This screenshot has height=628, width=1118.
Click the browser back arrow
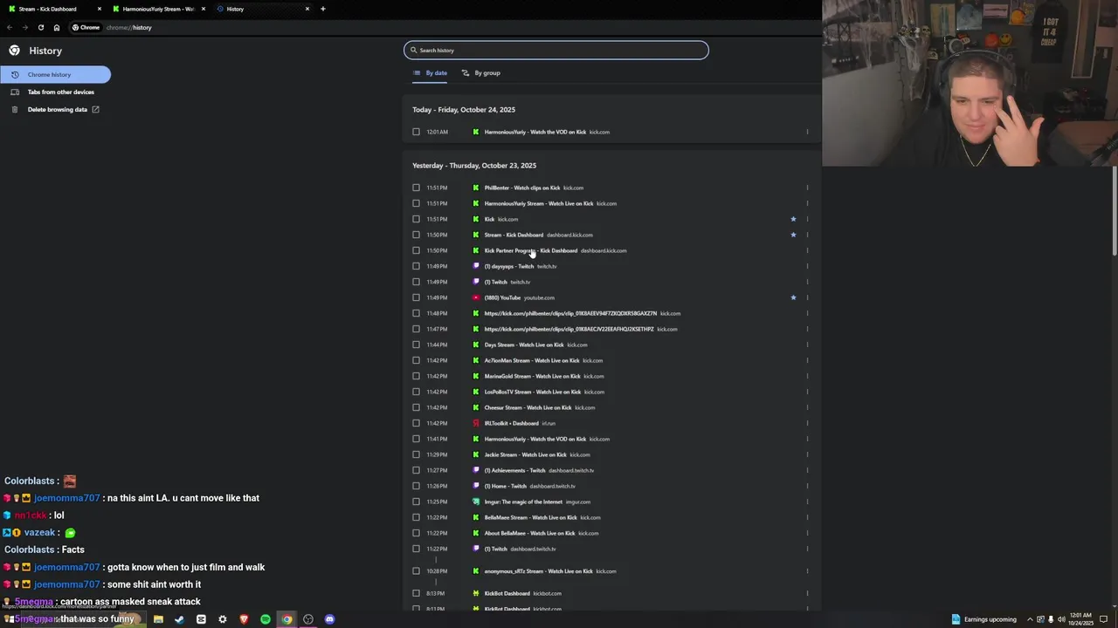[10, 27]
